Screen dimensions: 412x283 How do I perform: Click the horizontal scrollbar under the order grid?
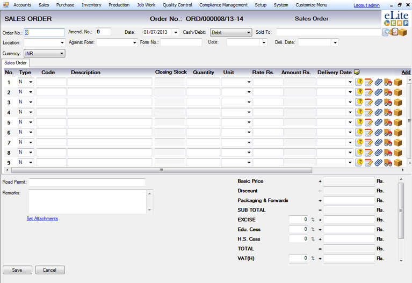(x=161, y=170)
